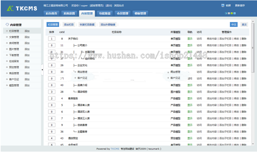Click 添加子栏目 for 酒店预定
The image size is (257, 153).
[x=225, y=138]
